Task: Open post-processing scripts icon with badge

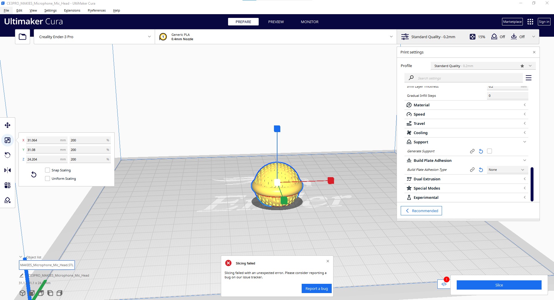Action: 444,284
